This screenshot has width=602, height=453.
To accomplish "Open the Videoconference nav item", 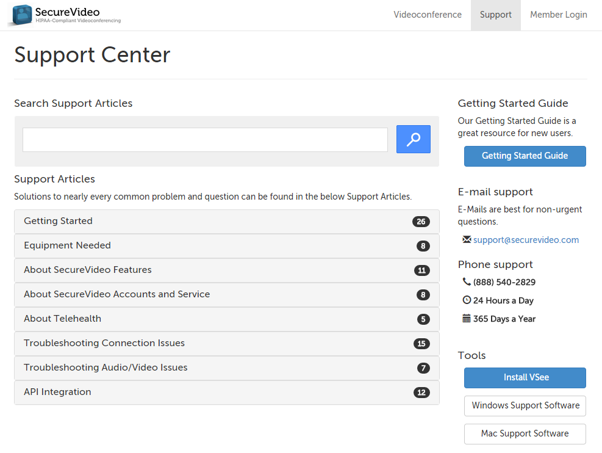I will pos(428,15).
